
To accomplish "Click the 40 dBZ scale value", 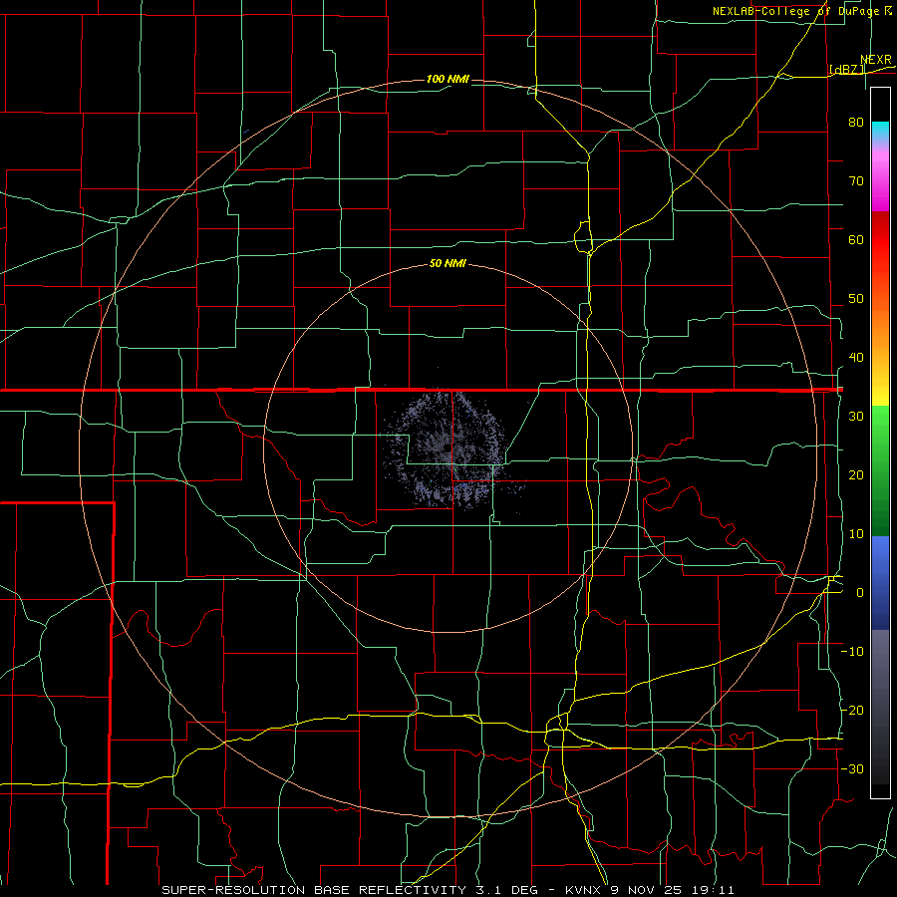I will point(856,358).
